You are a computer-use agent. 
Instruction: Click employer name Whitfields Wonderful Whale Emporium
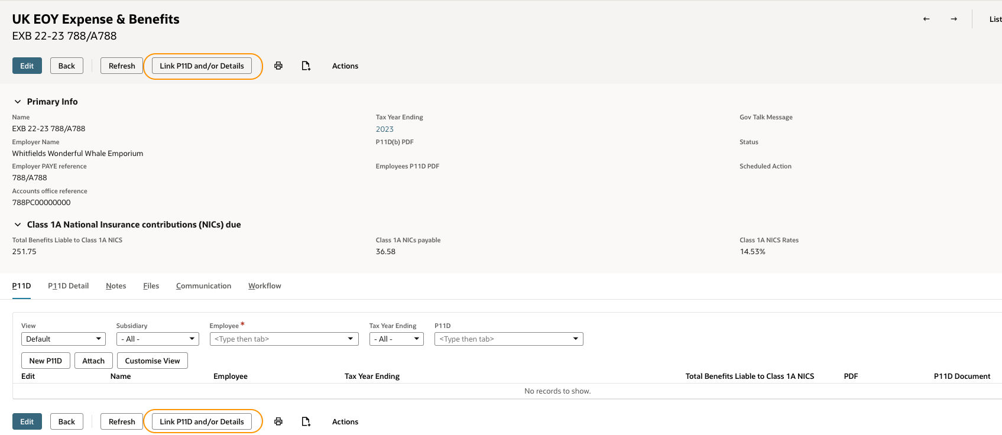pyautogui.click(x=77, y=153)
